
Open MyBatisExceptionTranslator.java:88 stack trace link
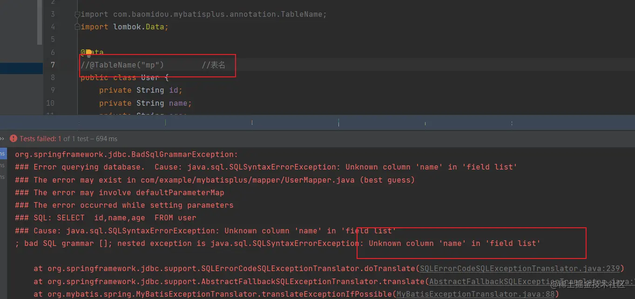475,294
